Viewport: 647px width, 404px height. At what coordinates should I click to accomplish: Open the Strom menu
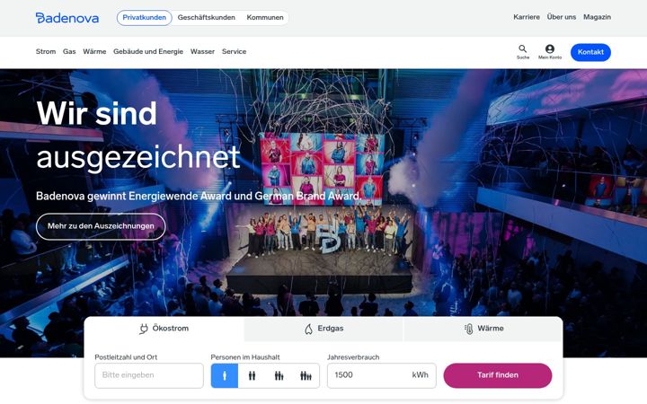click(x=46, y=51)
